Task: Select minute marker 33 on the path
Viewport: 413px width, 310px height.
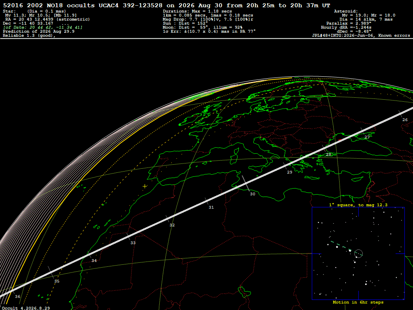Action: click(133, 243)
